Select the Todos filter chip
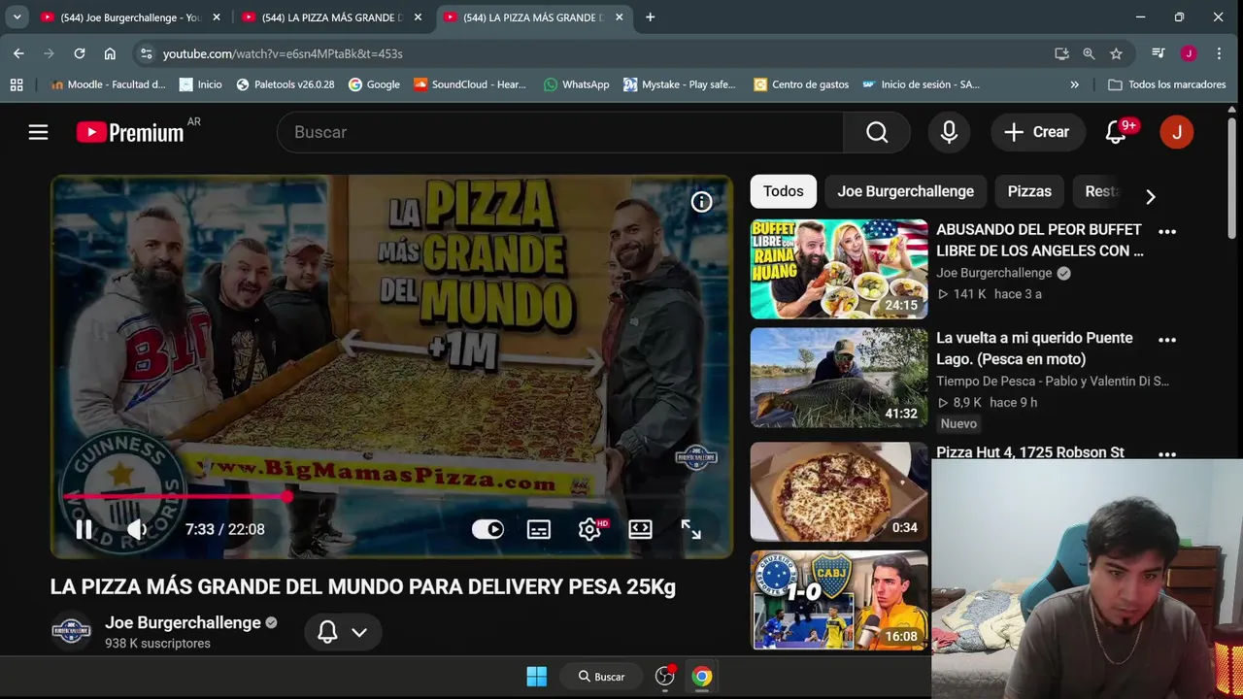This screenshot has width=1243, height=699. [x=783, y=191]
